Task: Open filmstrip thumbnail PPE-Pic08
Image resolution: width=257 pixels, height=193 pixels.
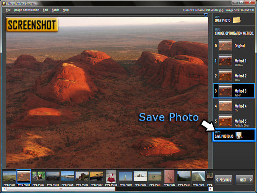Action: (x=111, y=176)
